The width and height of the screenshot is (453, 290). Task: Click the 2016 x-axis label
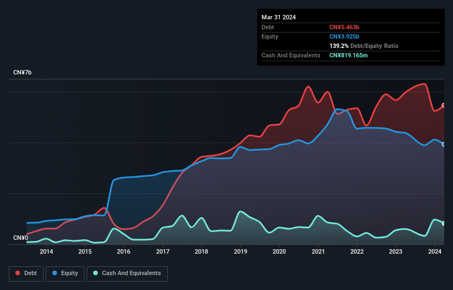(x=124, y=251)
